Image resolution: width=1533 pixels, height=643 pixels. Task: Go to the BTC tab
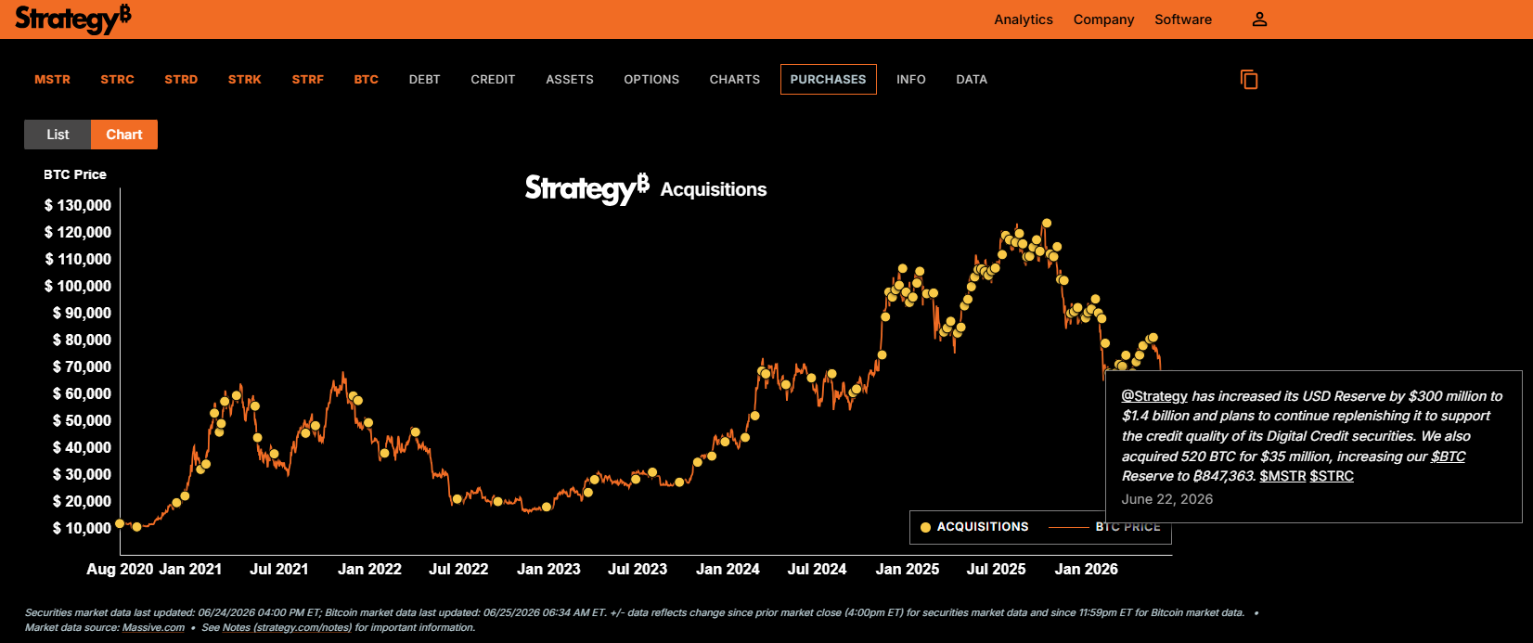[x=367, y=80]
